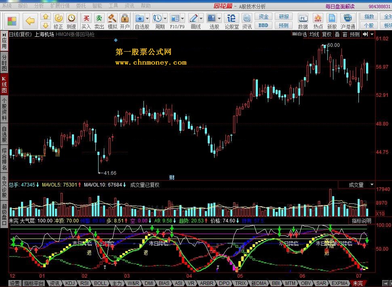Open the 报价 menu
Viewport: 392px width, 287px height.
(x=23, y=6)
